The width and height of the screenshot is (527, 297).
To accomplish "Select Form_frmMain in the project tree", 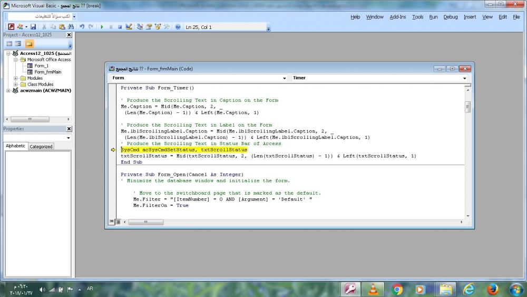I will pos(48,72).
